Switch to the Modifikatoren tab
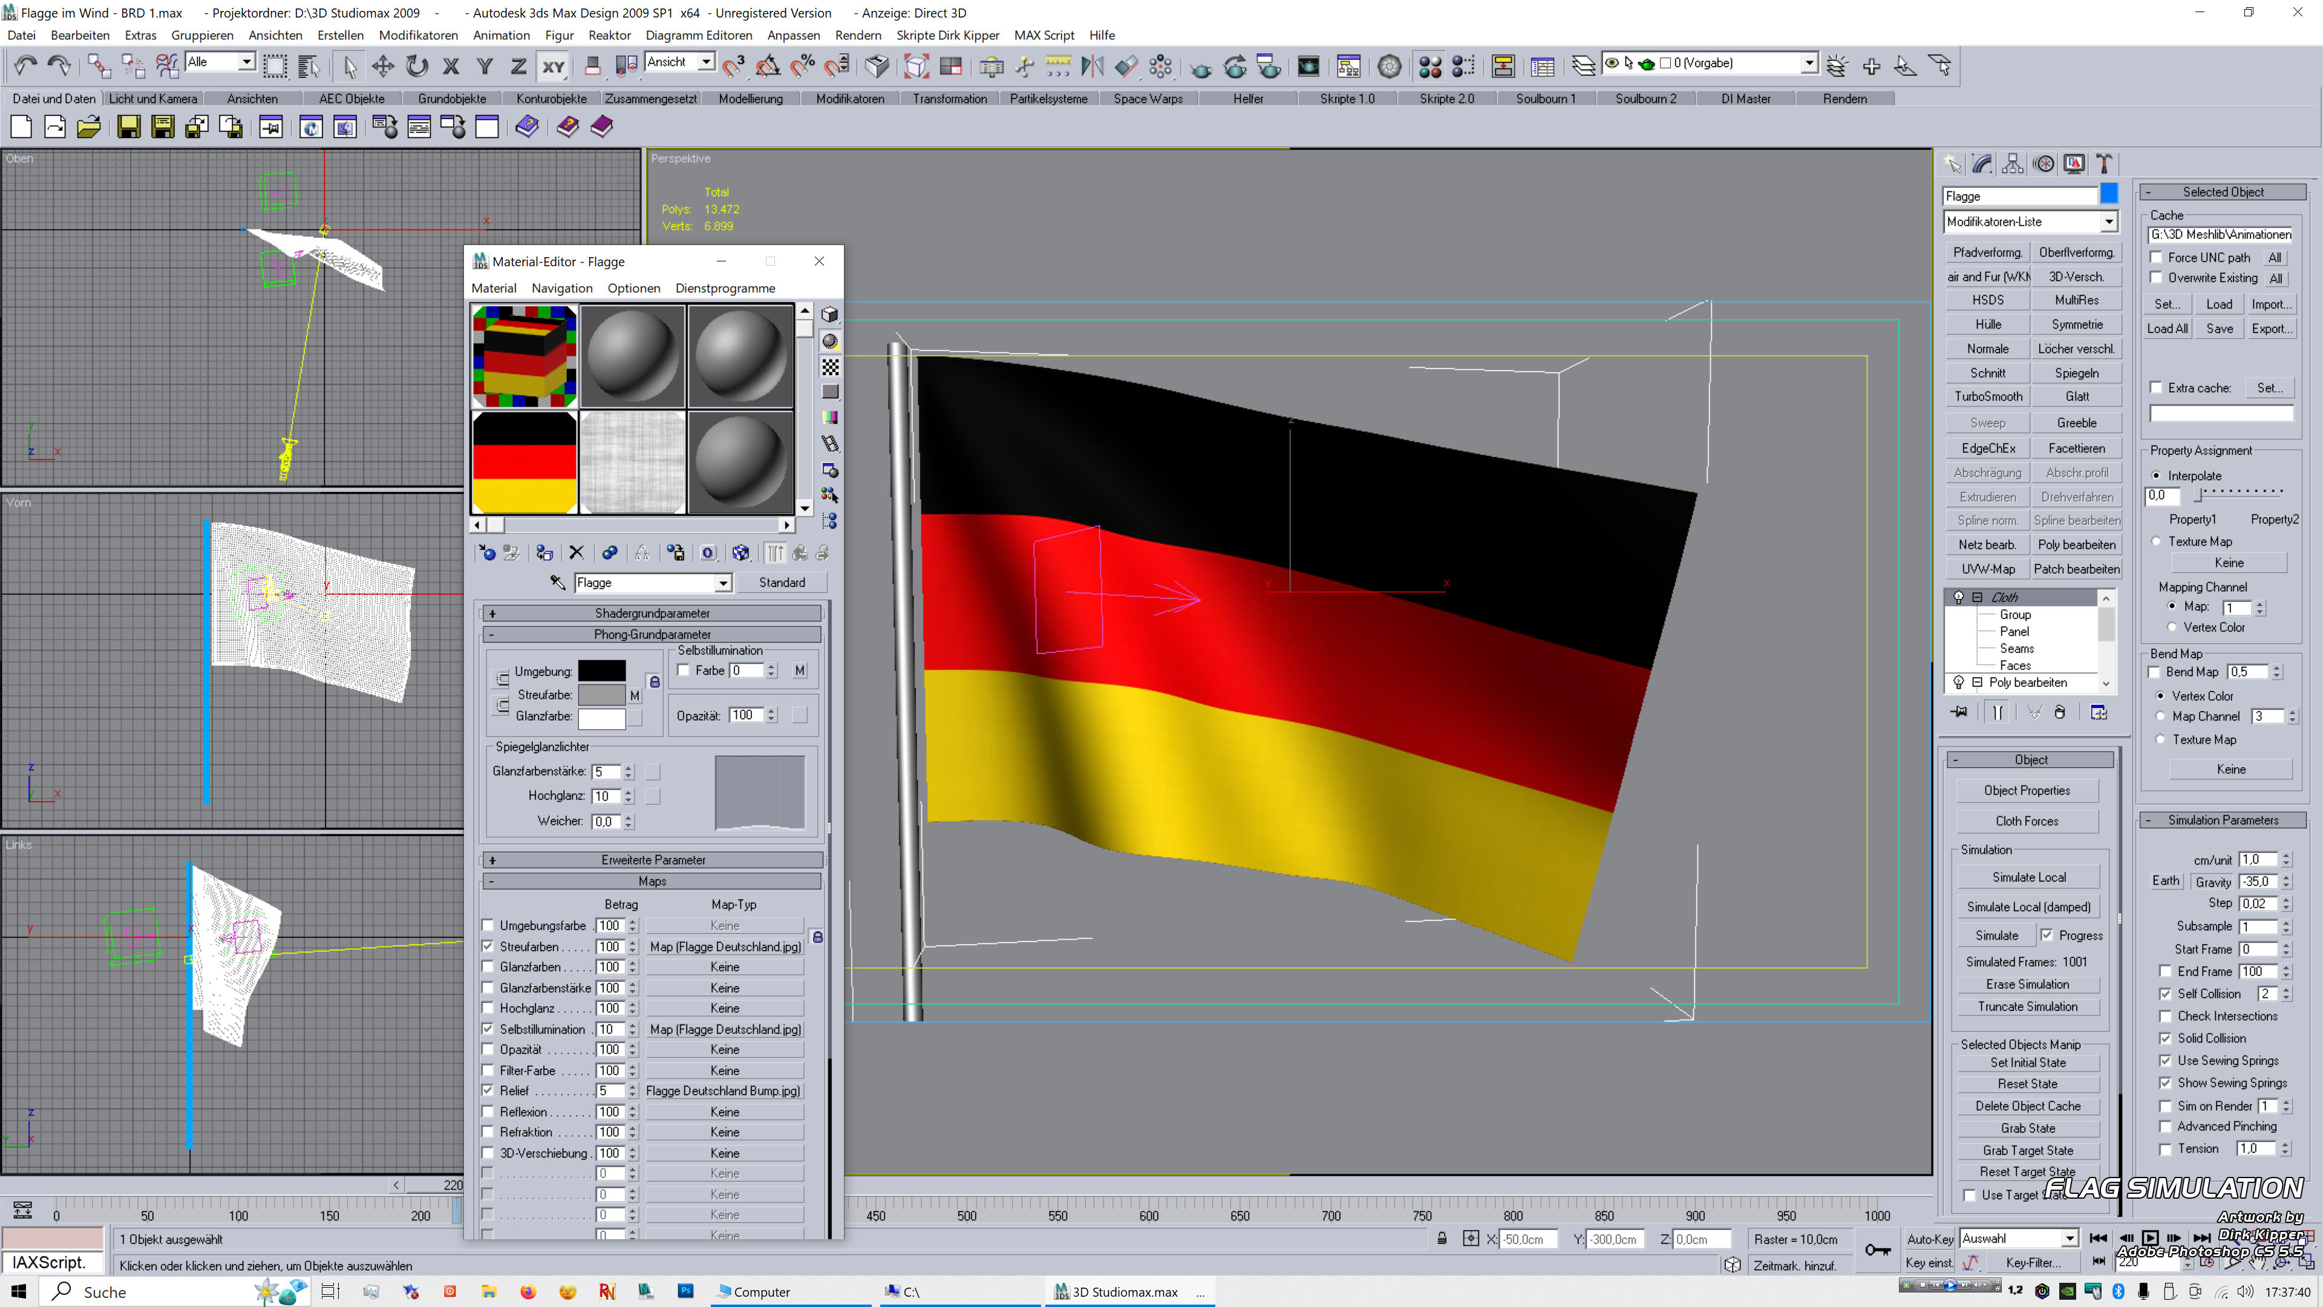The height and width of the screenshot is (1307, 2323). pyautogui.click(x=851, y=98)
